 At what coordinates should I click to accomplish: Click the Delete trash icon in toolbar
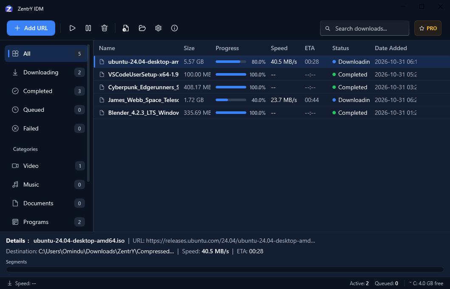104,28
